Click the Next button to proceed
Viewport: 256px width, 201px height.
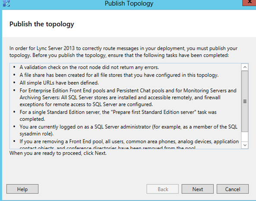tap(198, 189)
